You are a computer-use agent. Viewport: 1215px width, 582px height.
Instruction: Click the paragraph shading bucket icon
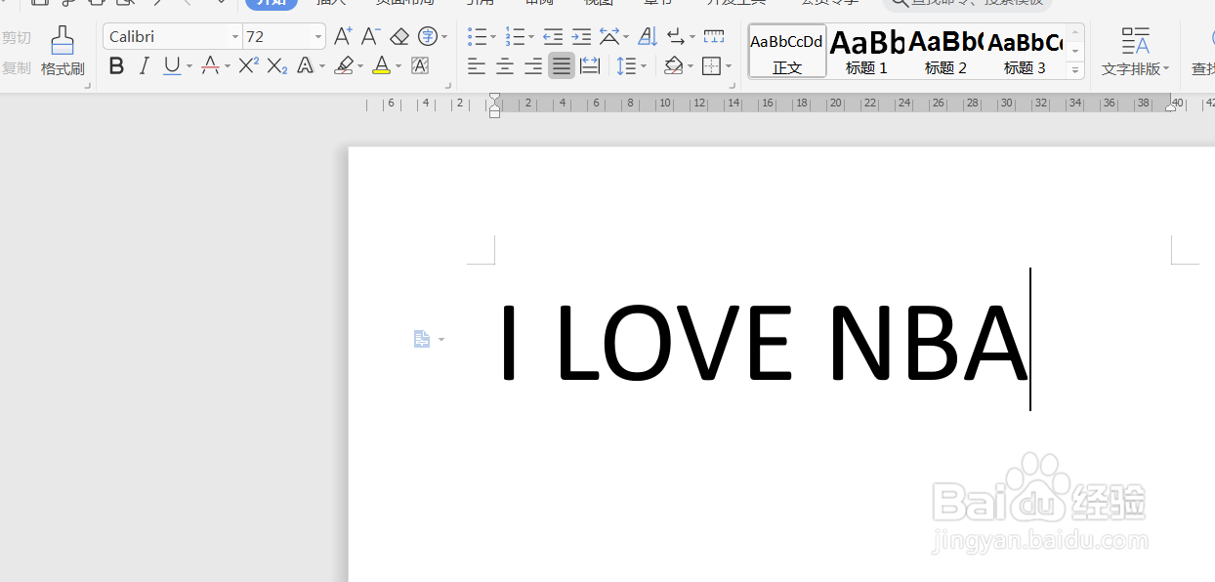tap(673, 66)
